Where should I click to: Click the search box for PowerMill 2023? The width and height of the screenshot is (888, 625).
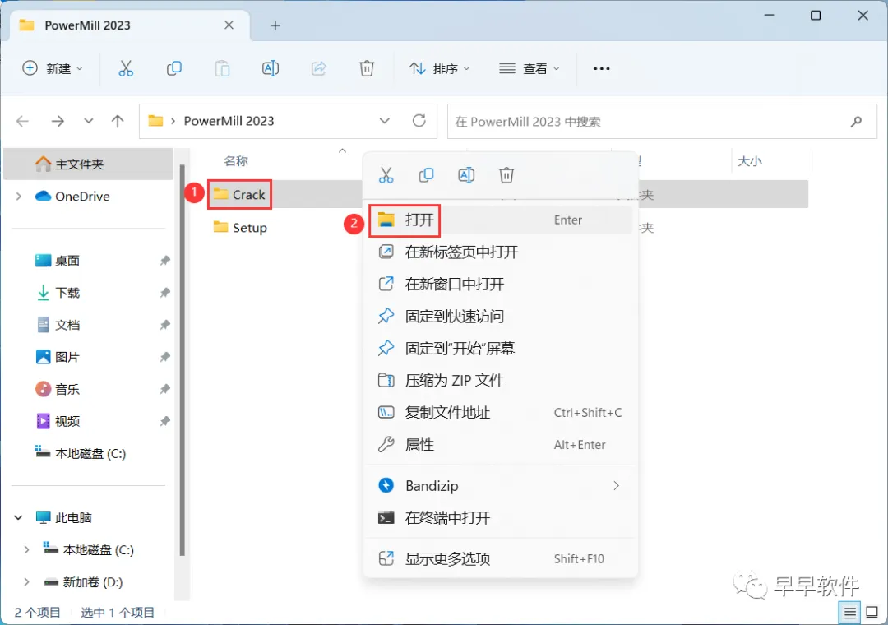662,121
